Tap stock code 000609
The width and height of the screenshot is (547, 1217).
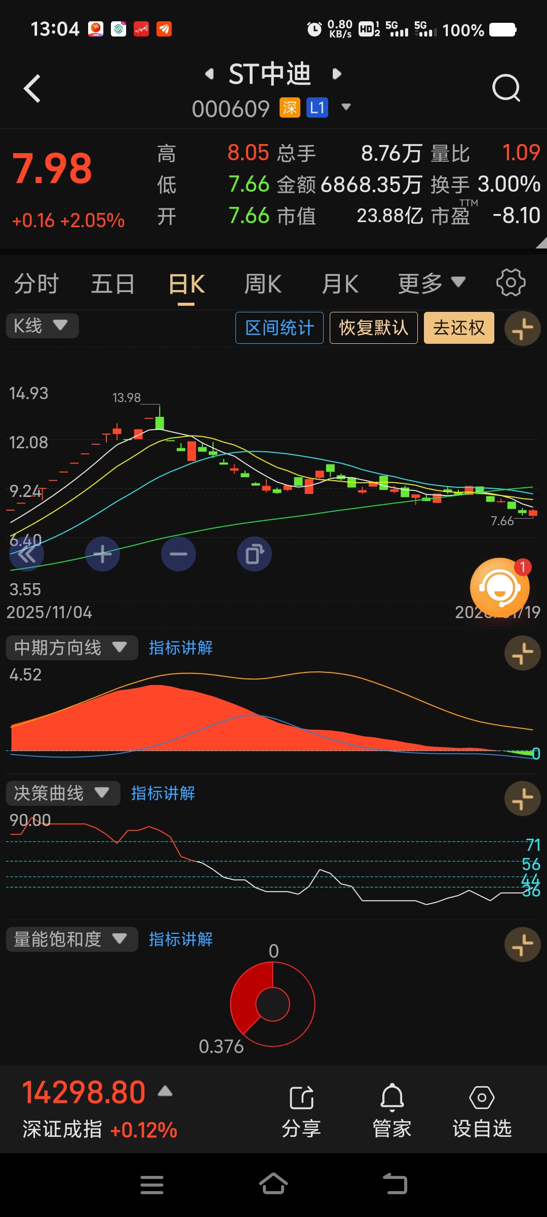[230, 109]
